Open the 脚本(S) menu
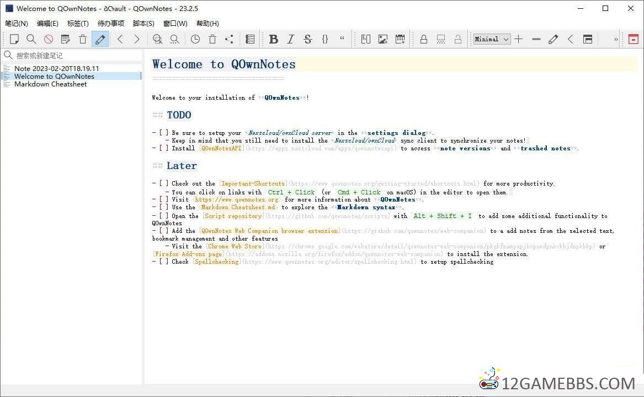 point(143,24)
